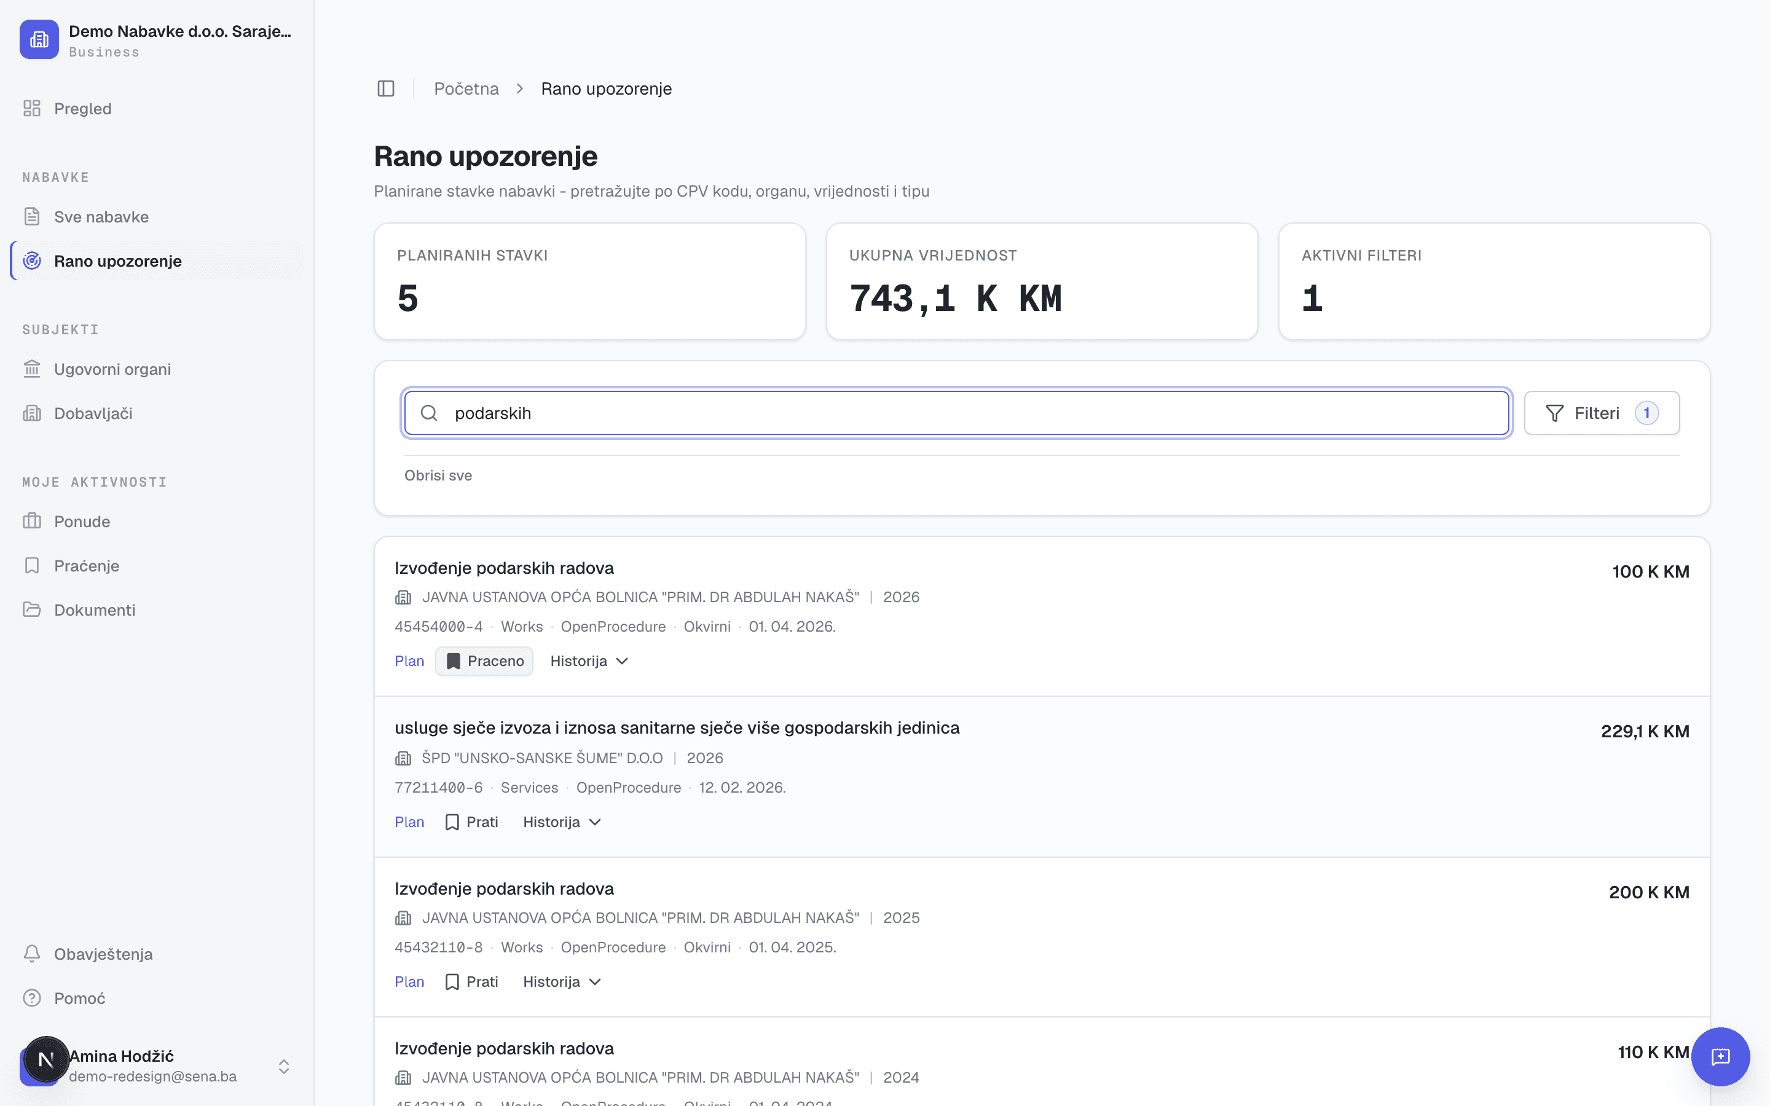Navigate to Dobavljači
The image size is (1770, 1106).
tap(157, 414)
